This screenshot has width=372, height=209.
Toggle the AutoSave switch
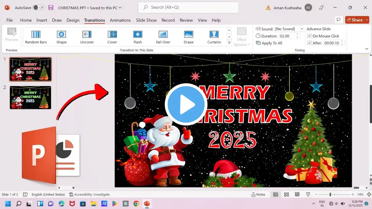(39, 8)
